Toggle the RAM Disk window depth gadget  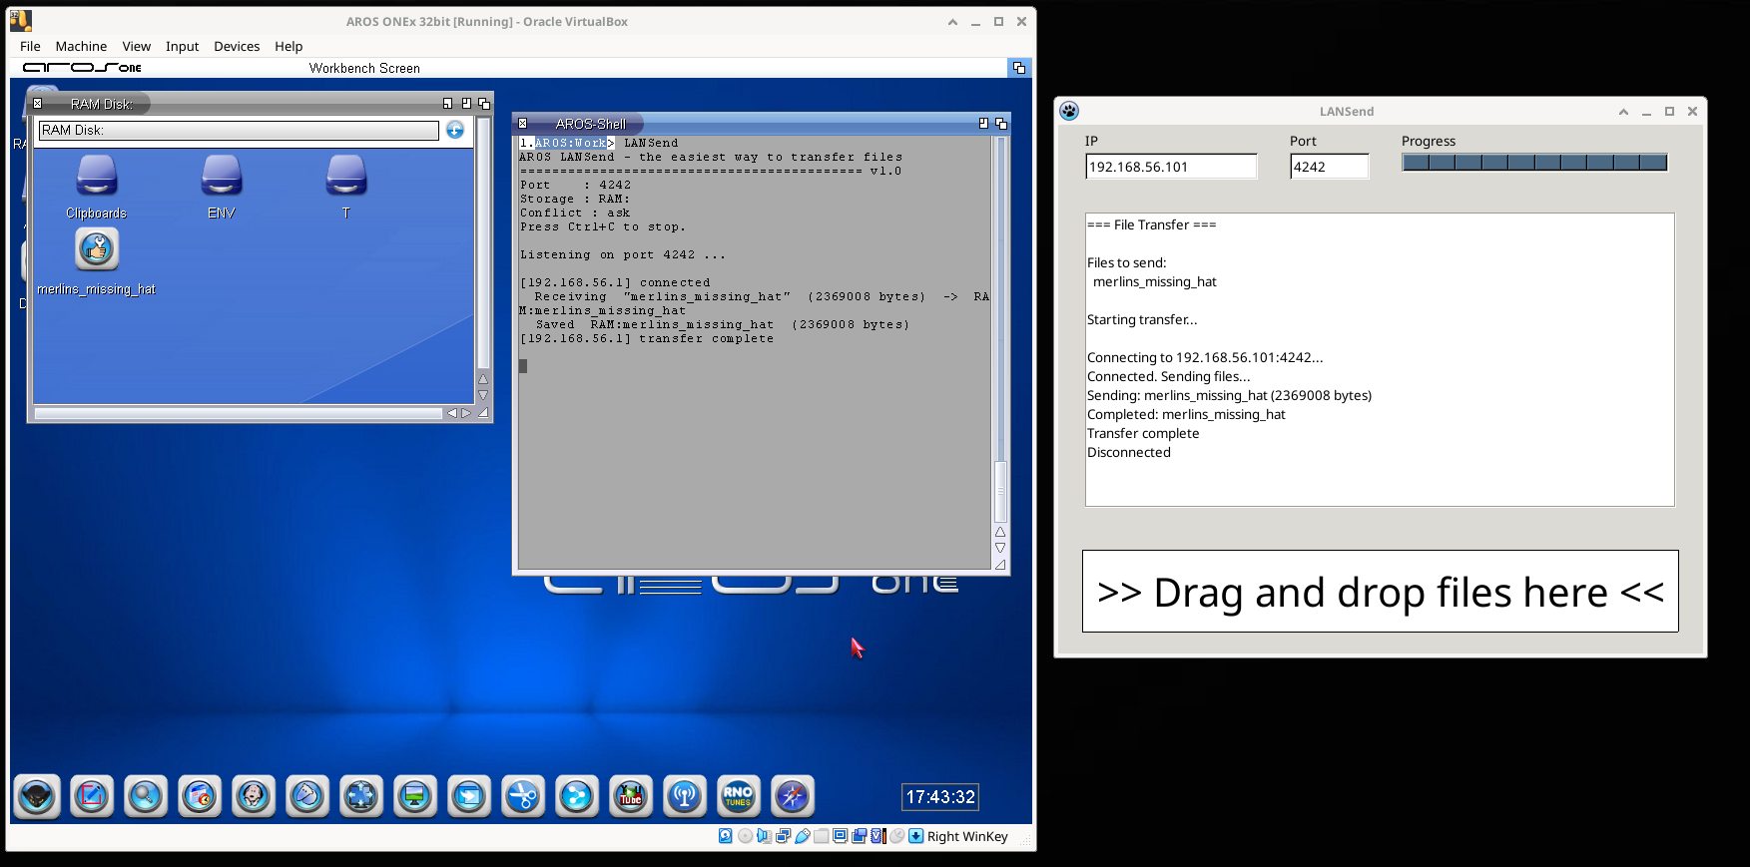pos(484,104)
